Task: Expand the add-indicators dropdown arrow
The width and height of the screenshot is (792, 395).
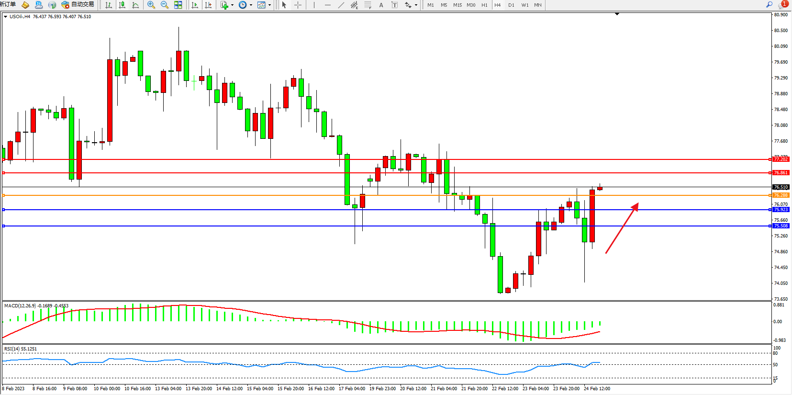Action: click(233, 5)
